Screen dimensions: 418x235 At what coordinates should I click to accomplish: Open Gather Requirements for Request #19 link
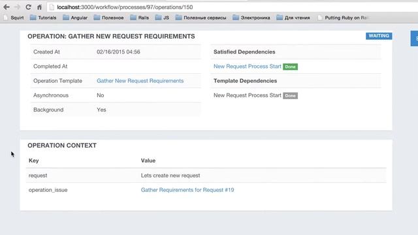[187, 190]
